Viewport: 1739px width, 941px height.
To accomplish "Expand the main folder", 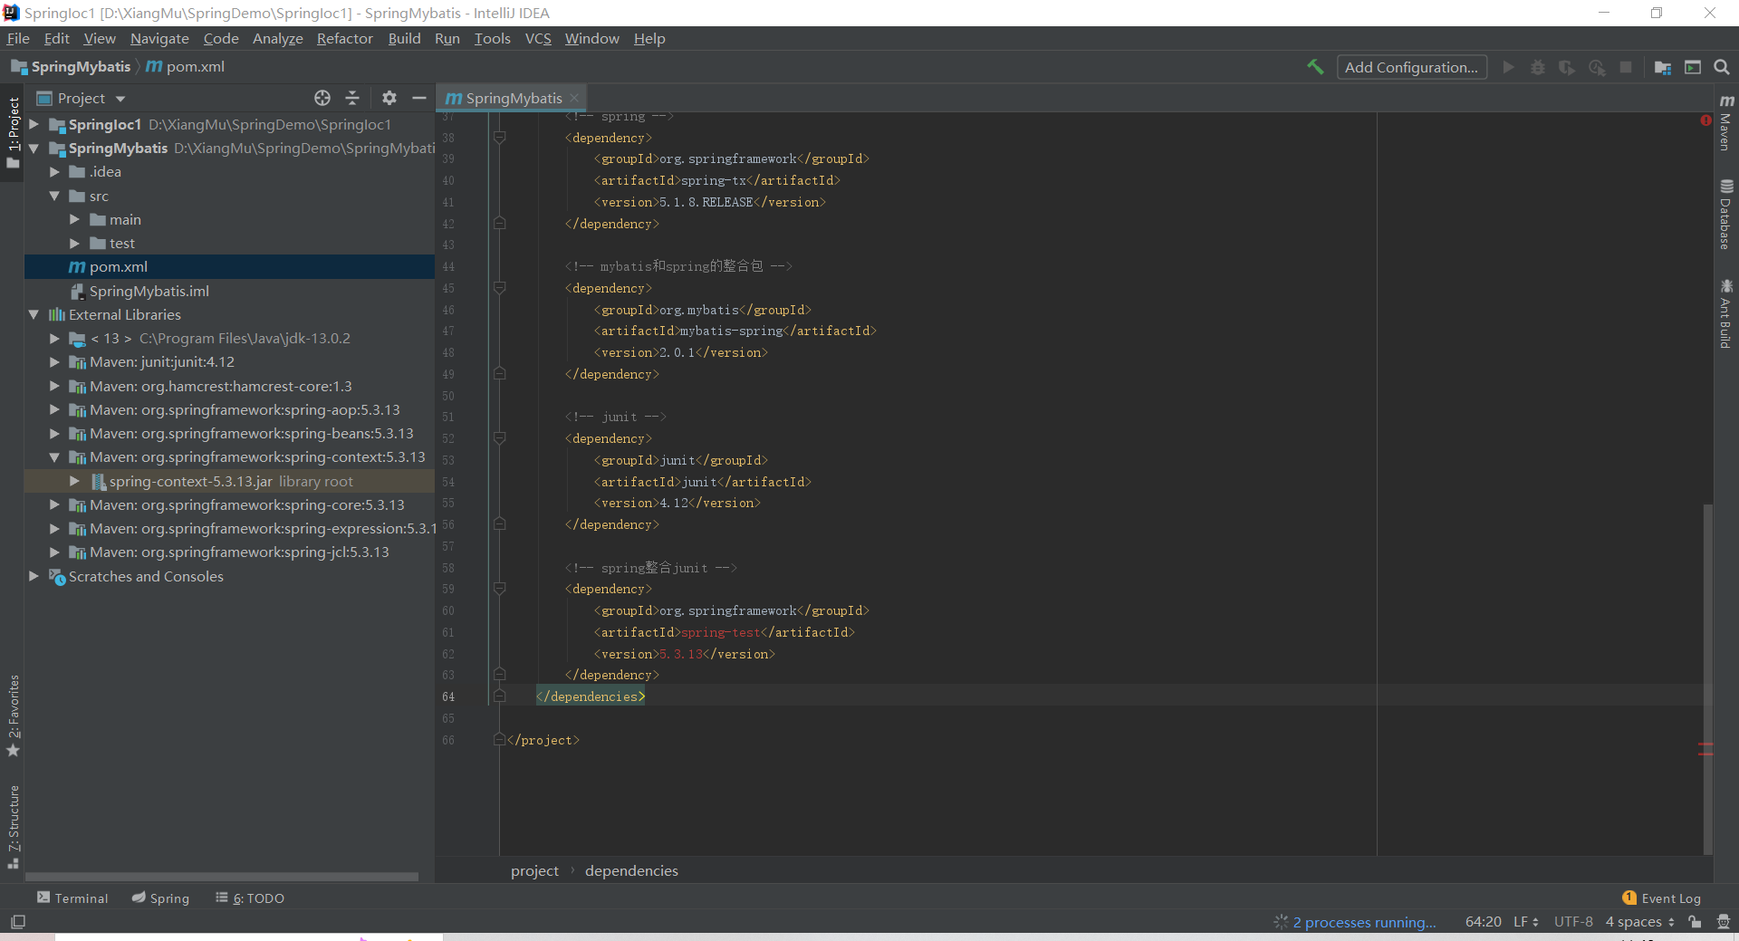I will click(x=74, y=219).
